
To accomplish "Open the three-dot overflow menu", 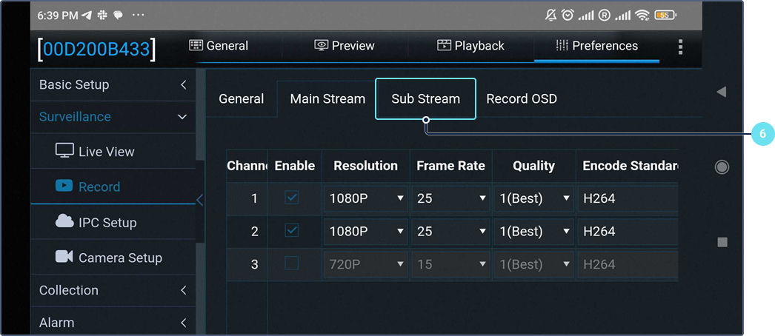I will pos(680,47).
